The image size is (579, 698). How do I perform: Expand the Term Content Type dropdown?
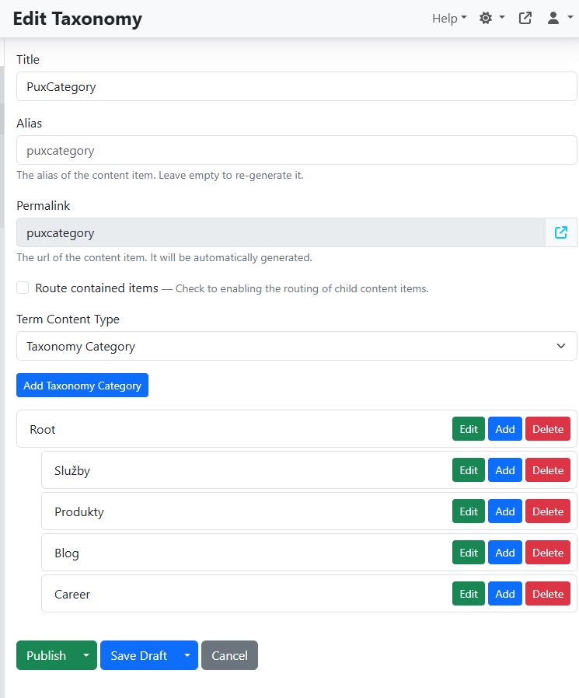296,347
